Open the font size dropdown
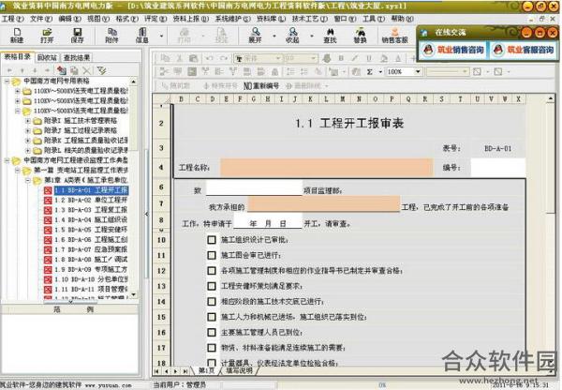Image resolution: width=562 pixels, height=390 pixels. (x=313, y=58)
